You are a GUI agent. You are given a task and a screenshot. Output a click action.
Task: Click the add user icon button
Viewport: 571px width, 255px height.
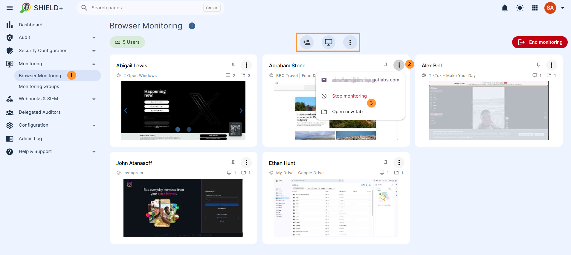pos(307,42)
